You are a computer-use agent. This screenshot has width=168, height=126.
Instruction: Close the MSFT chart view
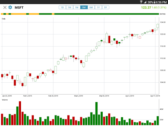tap(5, 8)
